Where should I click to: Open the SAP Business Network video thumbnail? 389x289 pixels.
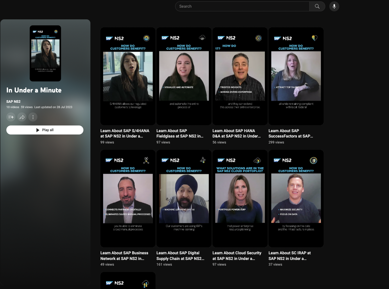(x=128, y=199)
